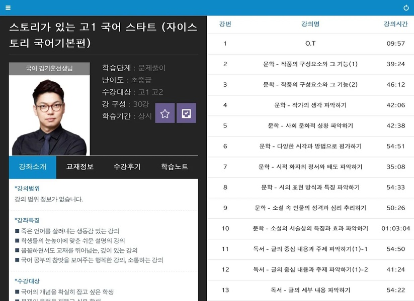This screenshot has width=414, height=301.
Task: Click the *강좌특징 heading
Action: [x=27, y=220]
